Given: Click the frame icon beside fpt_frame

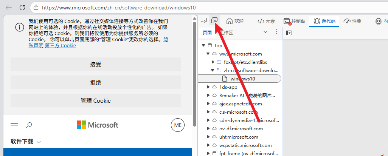Looking at the screenshot, I should click(x=214, y=153).
